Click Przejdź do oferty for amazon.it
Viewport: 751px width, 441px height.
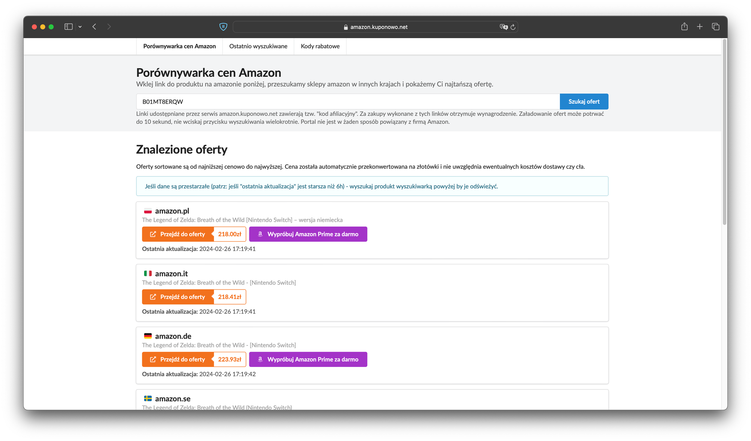178,297
